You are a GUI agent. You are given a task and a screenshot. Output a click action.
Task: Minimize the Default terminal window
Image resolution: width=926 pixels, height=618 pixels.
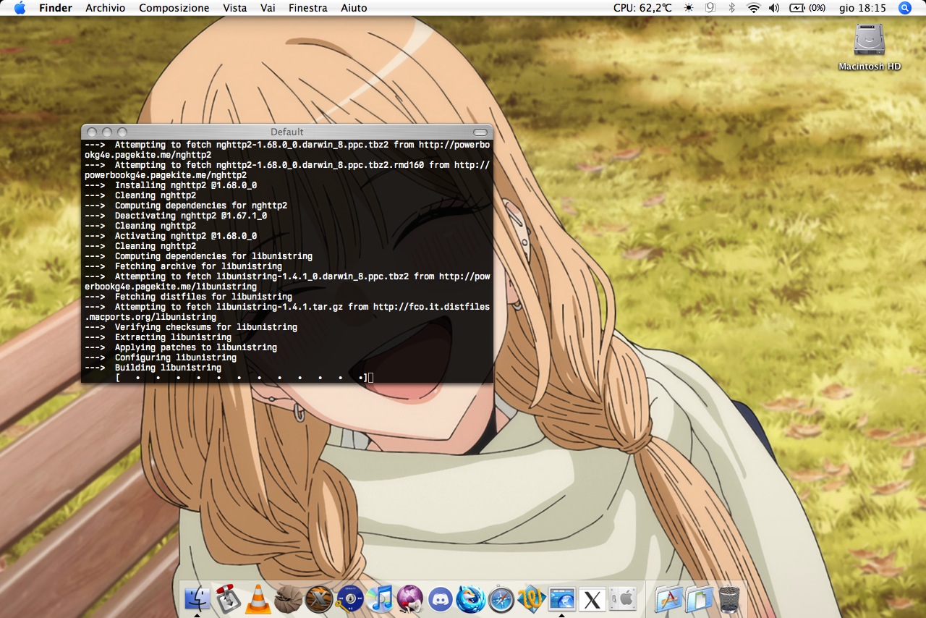click(107, 132)
